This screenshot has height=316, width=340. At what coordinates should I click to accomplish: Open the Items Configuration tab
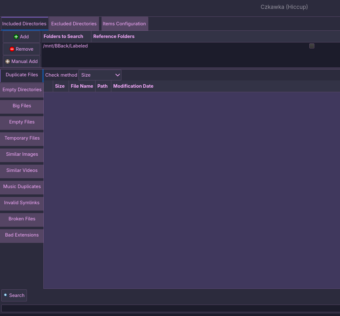tap(124, 24)
